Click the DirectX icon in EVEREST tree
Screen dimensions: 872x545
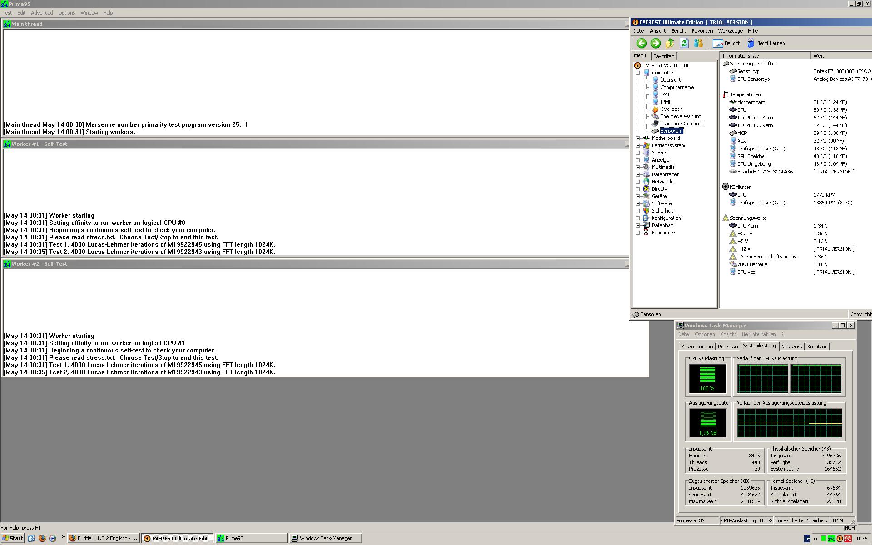pyautogui.click(x=646, y=189)
